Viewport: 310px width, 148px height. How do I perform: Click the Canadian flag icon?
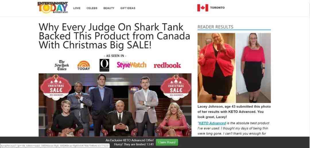tap(203, 8)
